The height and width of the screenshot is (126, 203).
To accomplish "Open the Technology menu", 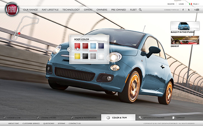I will pos(71,10).
